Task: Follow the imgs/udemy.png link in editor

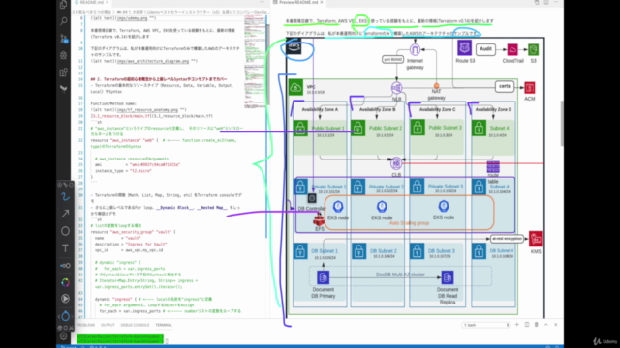Action: click(x=132, y=18)
